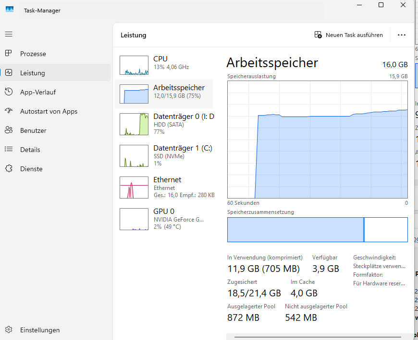Click the Prozesse grid icon
Image resolution: width=418 pixels, height=340 pixels.
click(x=9, y=53)
